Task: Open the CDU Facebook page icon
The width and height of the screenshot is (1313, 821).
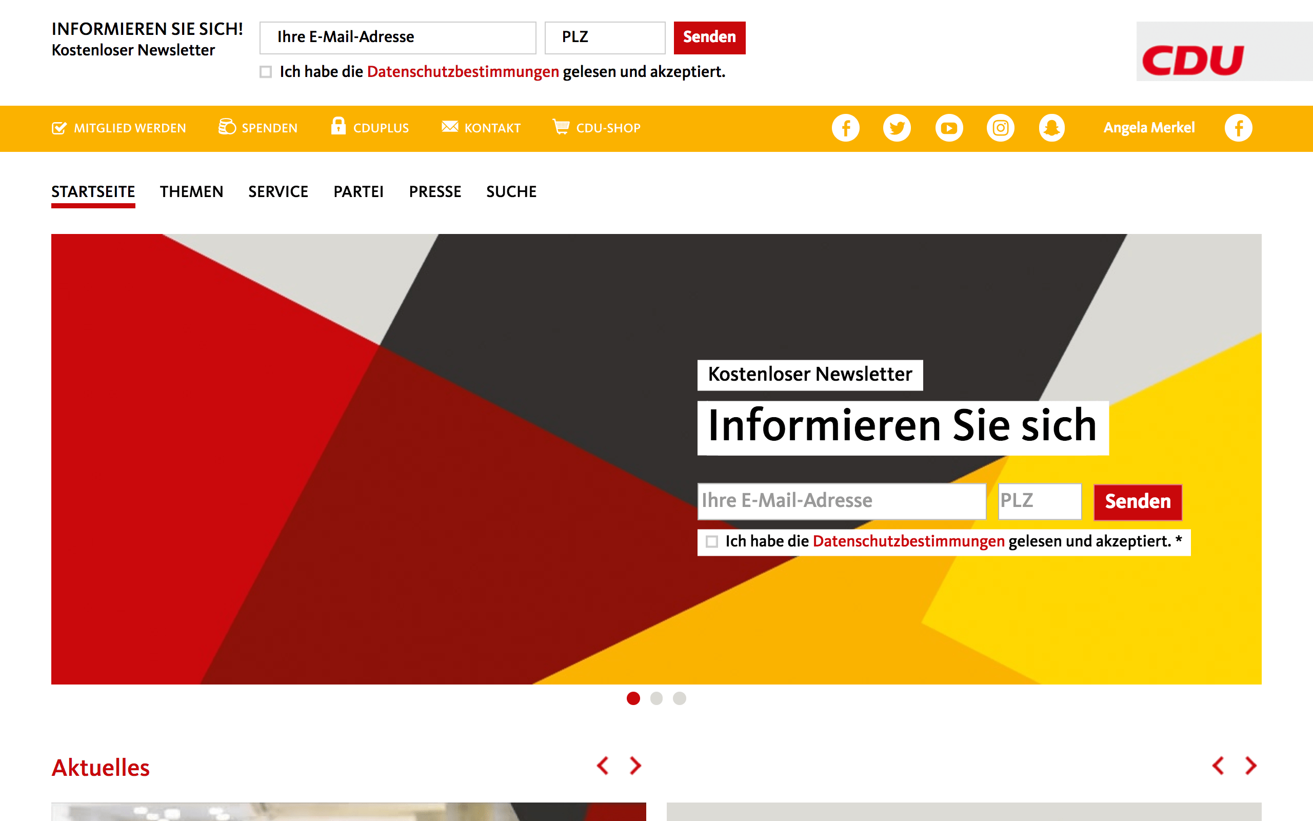Action: click(x=845, y=128)
